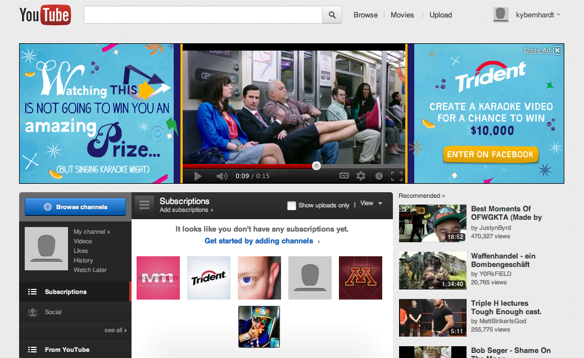Click the guide list icon beside Subscriptions header
This screenshot has height=358, width=584.
(x=144, y=205)
